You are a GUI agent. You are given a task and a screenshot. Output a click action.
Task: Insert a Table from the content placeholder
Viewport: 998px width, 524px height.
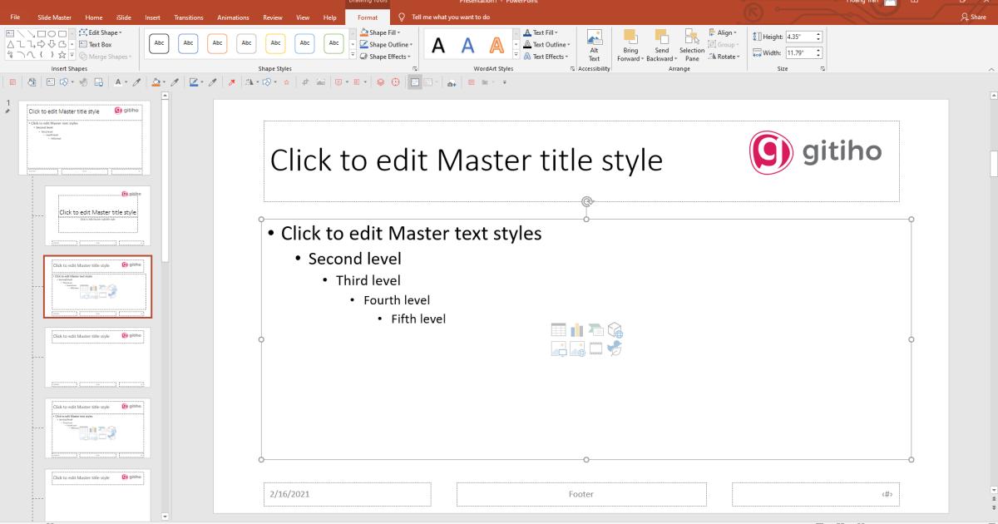click(558, 329)
